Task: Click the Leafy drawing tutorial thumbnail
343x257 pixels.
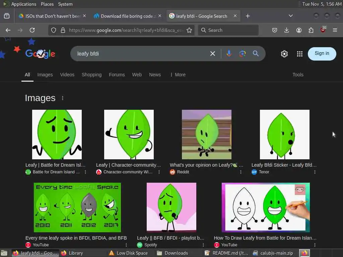Action: click(x=266, y=207)
